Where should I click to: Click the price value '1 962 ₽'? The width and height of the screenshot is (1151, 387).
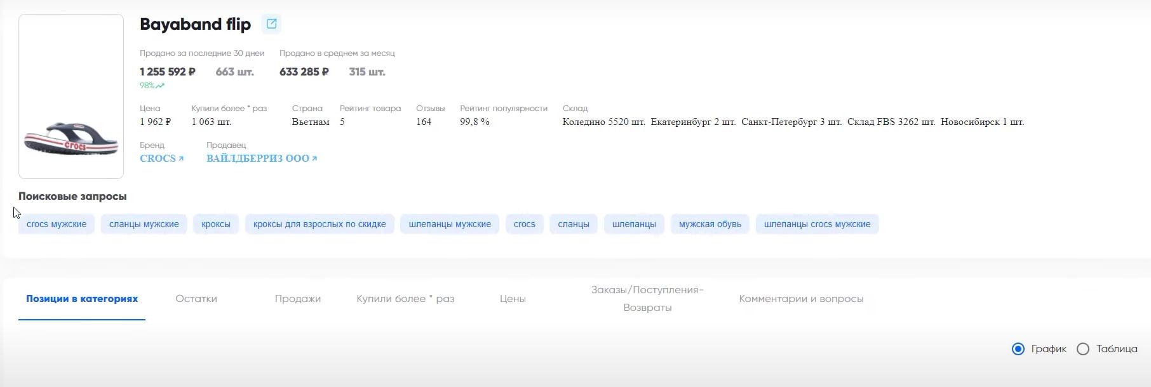[x=156, y=122]
